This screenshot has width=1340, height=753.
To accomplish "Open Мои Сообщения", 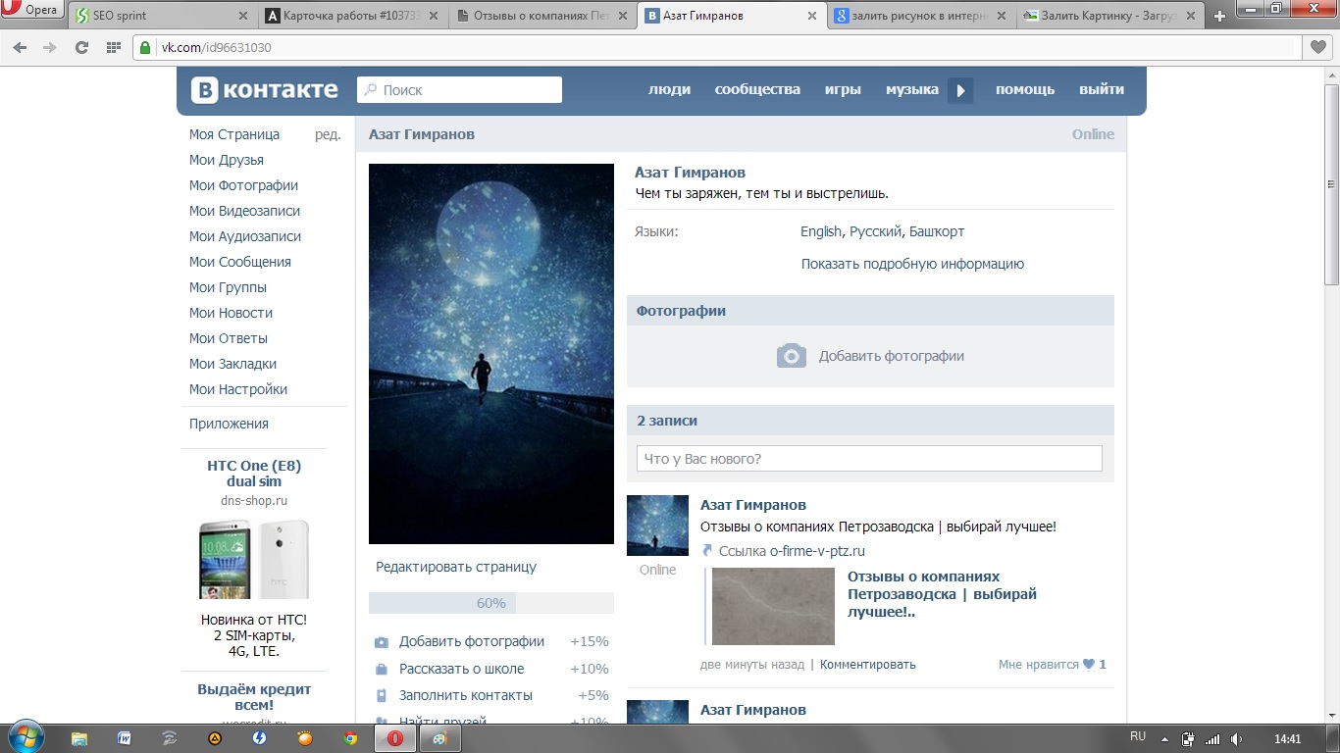I will (240, 262).
